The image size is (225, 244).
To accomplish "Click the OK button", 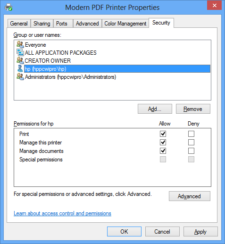I will pyautogui.click(x=124, y=232).
